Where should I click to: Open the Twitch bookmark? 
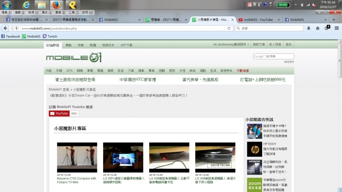click(50, 36)
